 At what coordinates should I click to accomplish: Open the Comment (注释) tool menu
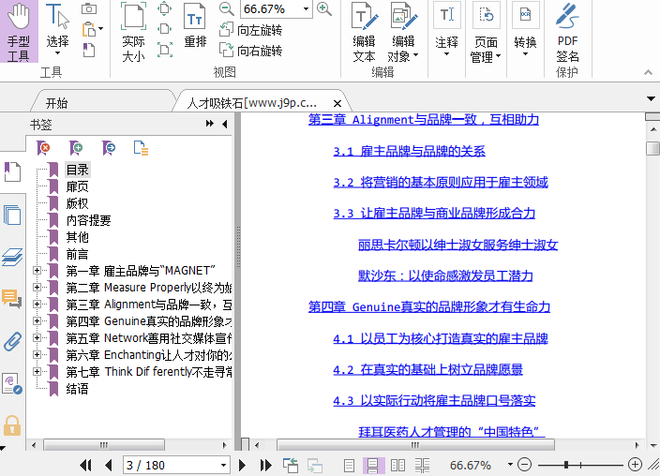(446, 29)
